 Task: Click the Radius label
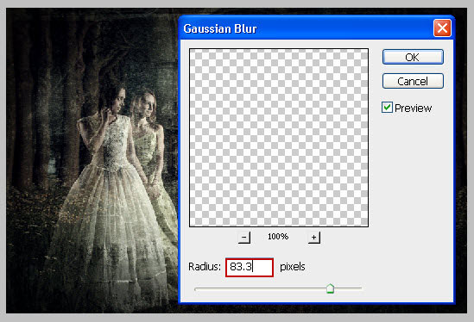pos(205,267)
